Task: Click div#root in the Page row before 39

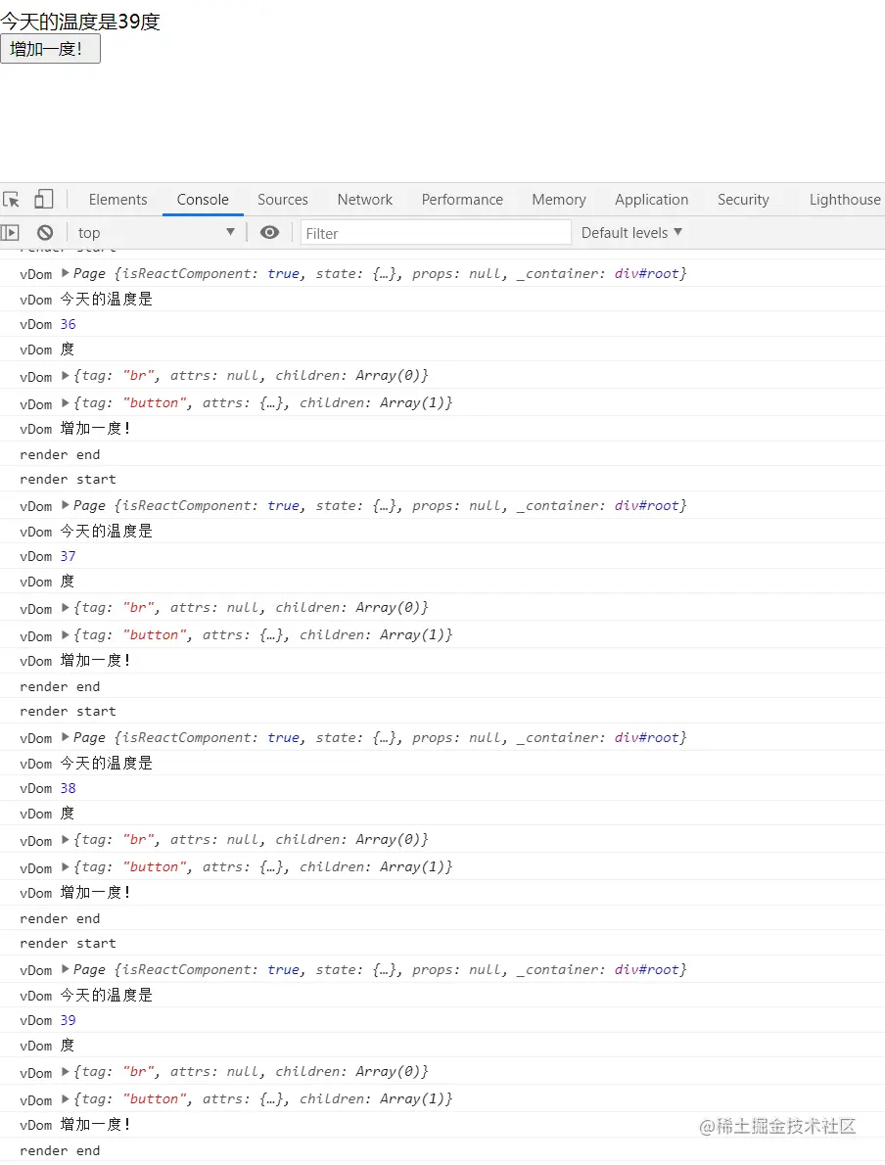Action: (646, 969)
